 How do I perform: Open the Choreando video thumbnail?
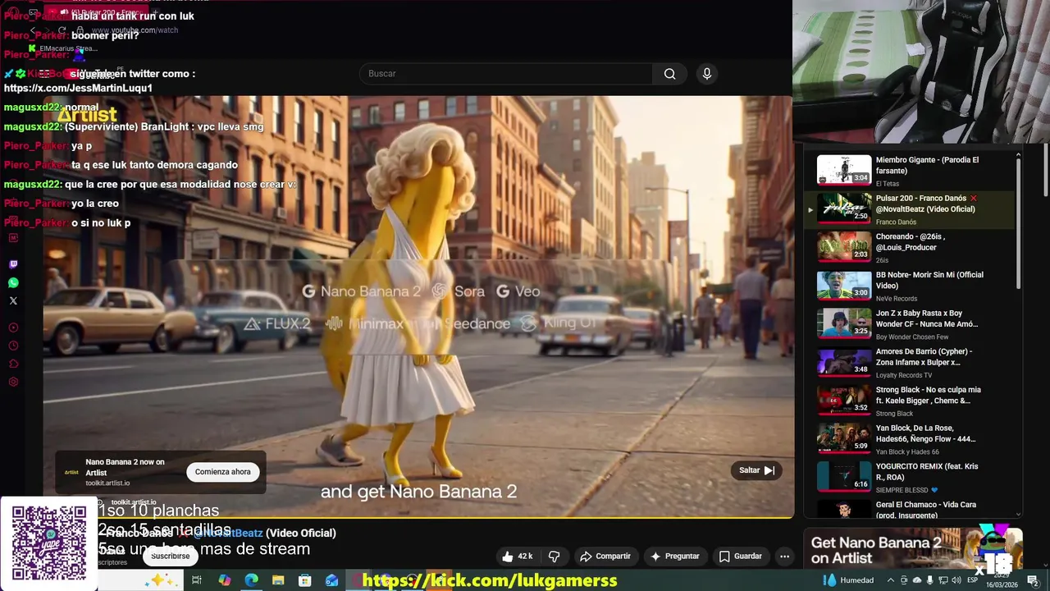pos(844,246)
